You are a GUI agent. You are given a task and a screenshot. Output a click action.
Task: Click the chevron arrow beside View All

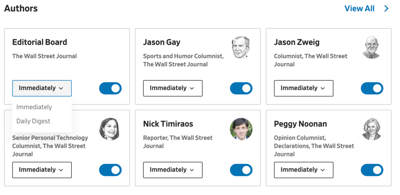(387, 9)
